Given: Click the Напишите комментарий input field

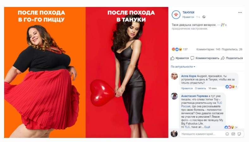Looking at the screenshot, I should (x=202, y=134).
